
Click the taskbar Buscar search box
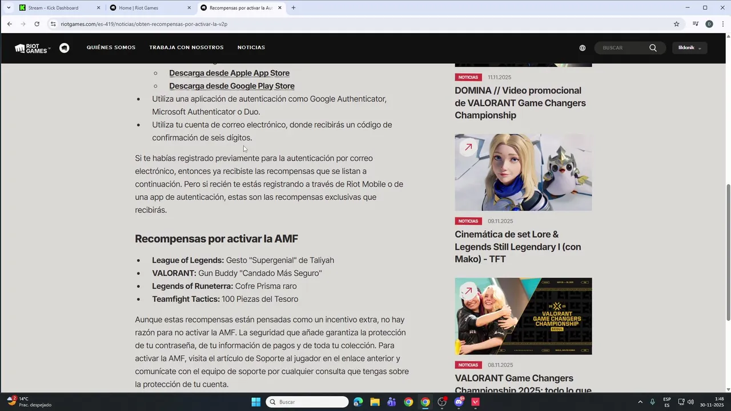(x=307, y=402)
